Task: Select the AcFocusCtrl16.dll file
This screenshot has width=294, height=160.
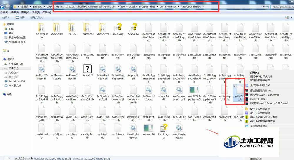Action: tap(72, 72)
